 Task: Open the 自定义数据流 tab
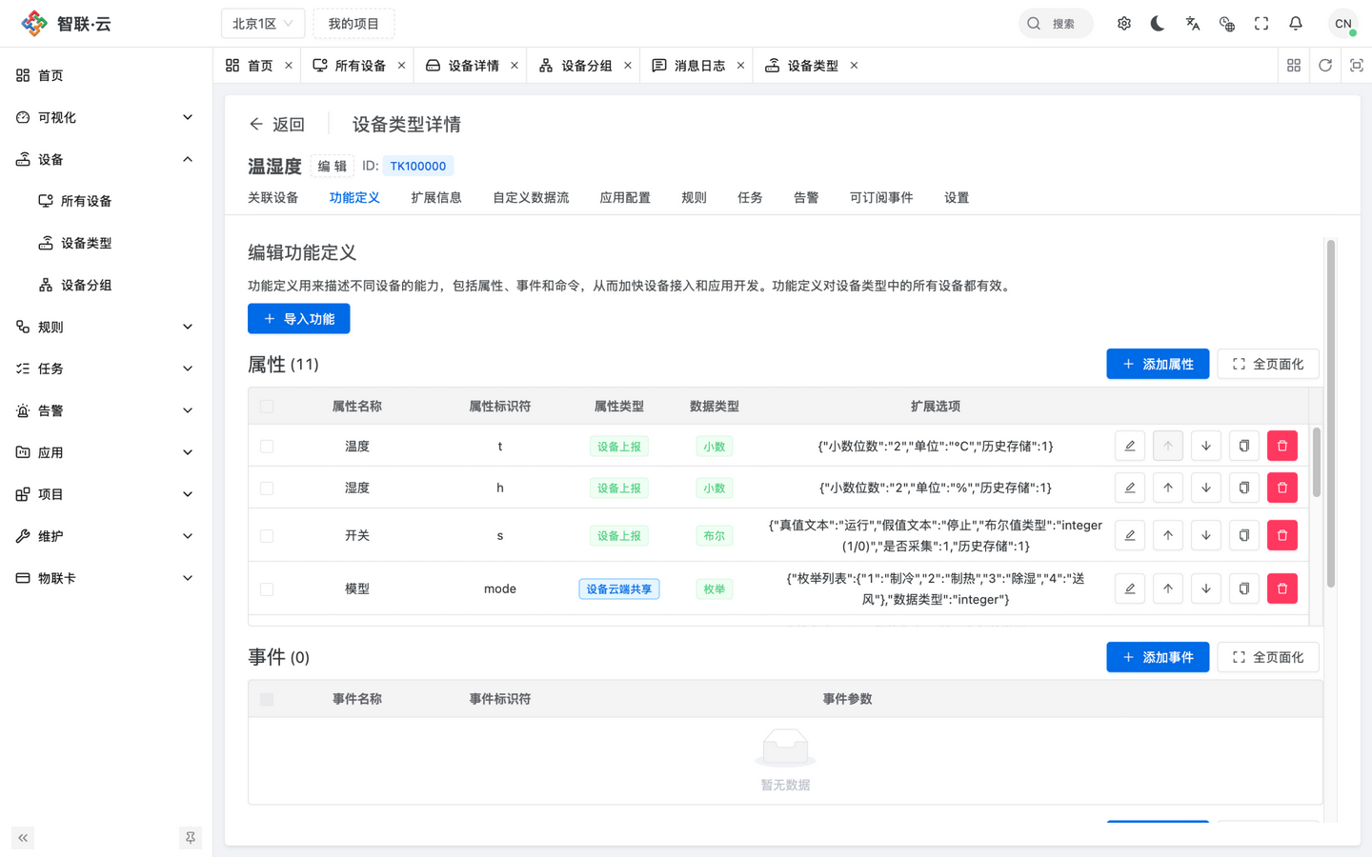point(531,197)
